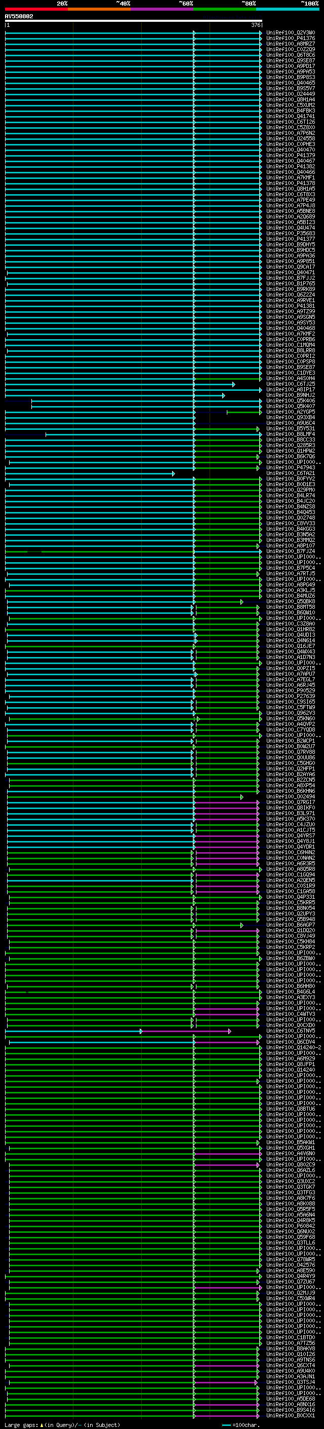Select label UniRef100_B8N054
The width and height of the screenshot is (324, 1429).
point(291,908)
